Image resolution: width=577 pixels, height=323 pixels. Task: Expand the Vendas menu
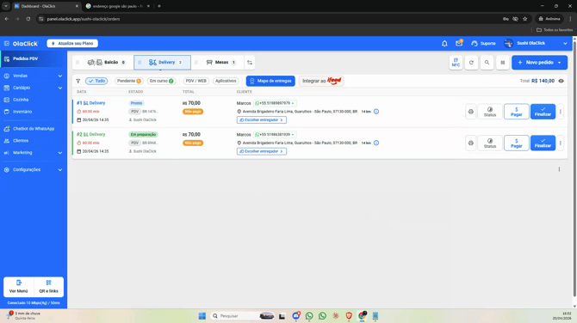[x=33, y=76]
